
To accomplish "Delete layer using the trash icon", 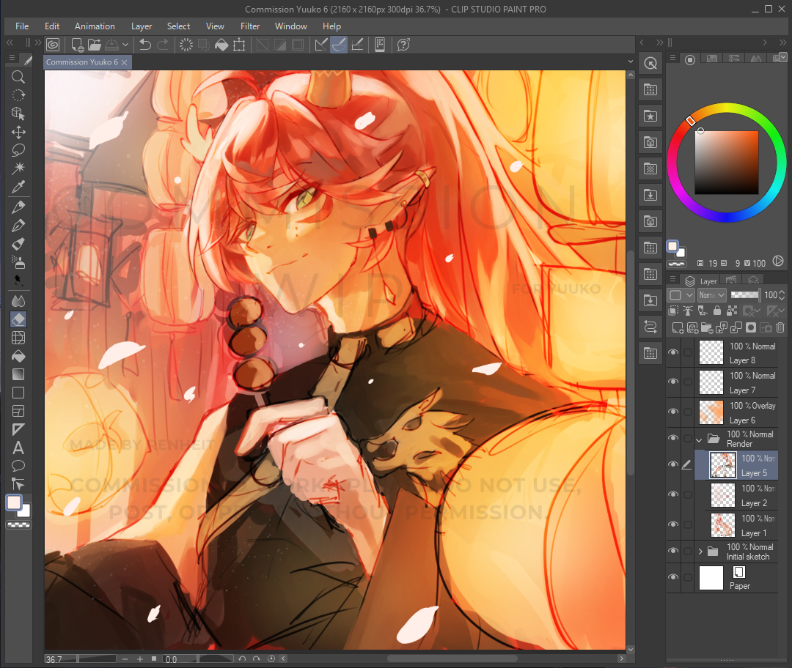I will 780,328.
